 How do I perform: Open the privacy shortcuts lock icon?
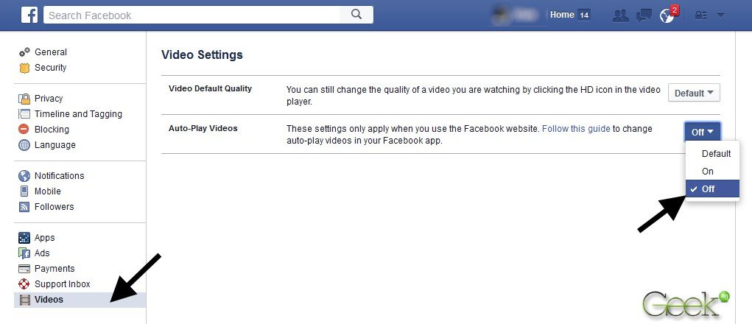(x=700, y=15)
